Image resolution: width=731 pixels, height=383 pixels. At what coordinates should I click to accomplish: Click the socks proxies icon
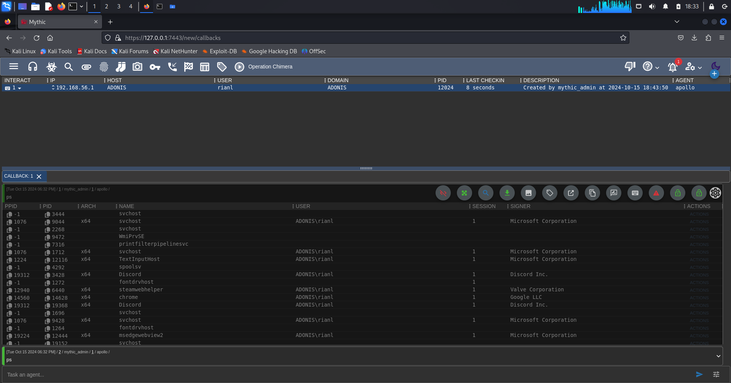[121, 67]
